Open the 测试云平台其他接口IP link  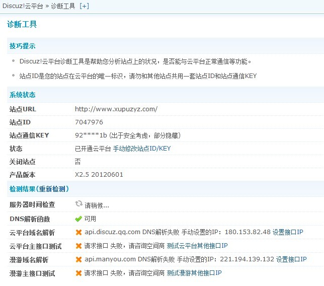197,246
